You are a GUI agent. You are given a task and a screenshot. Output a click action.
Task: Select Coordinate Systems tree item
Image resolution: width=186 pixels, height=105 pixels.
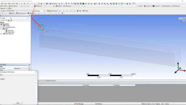click(x=10, y=27)
